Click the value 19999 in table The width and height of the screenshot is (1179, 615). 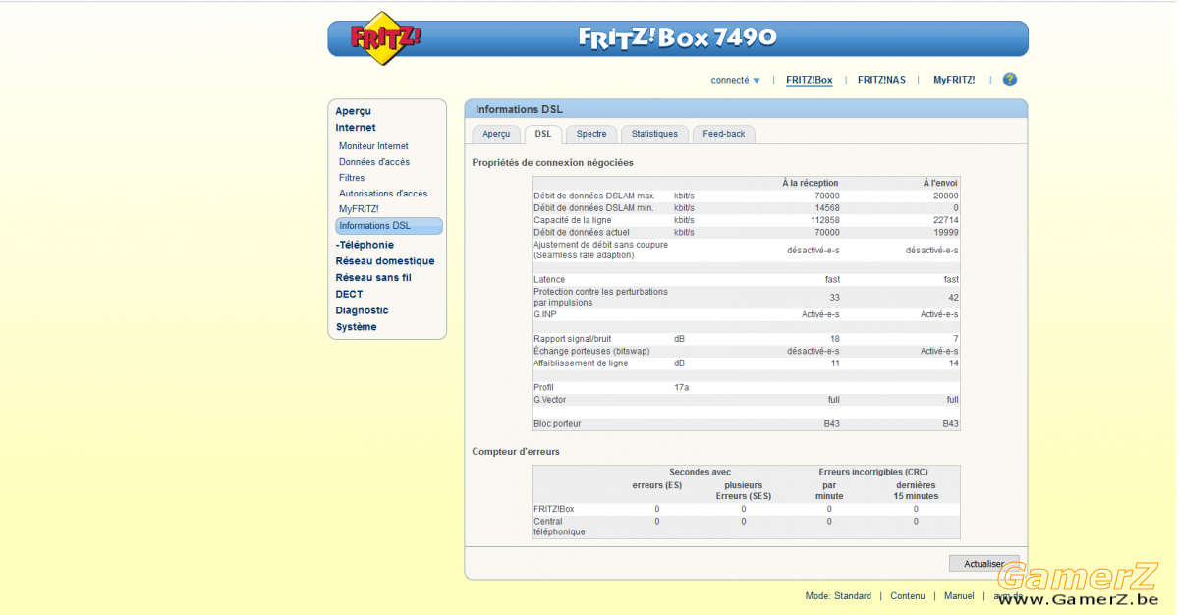[945, 232]
